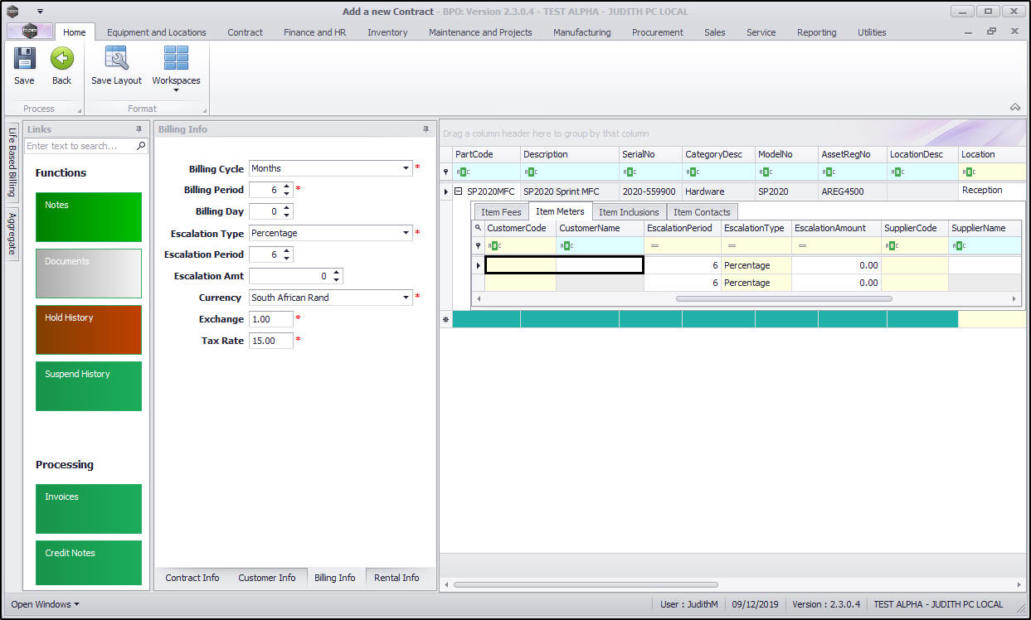Switch to the Rental Info tab
1031x620 pixels.
396,578
